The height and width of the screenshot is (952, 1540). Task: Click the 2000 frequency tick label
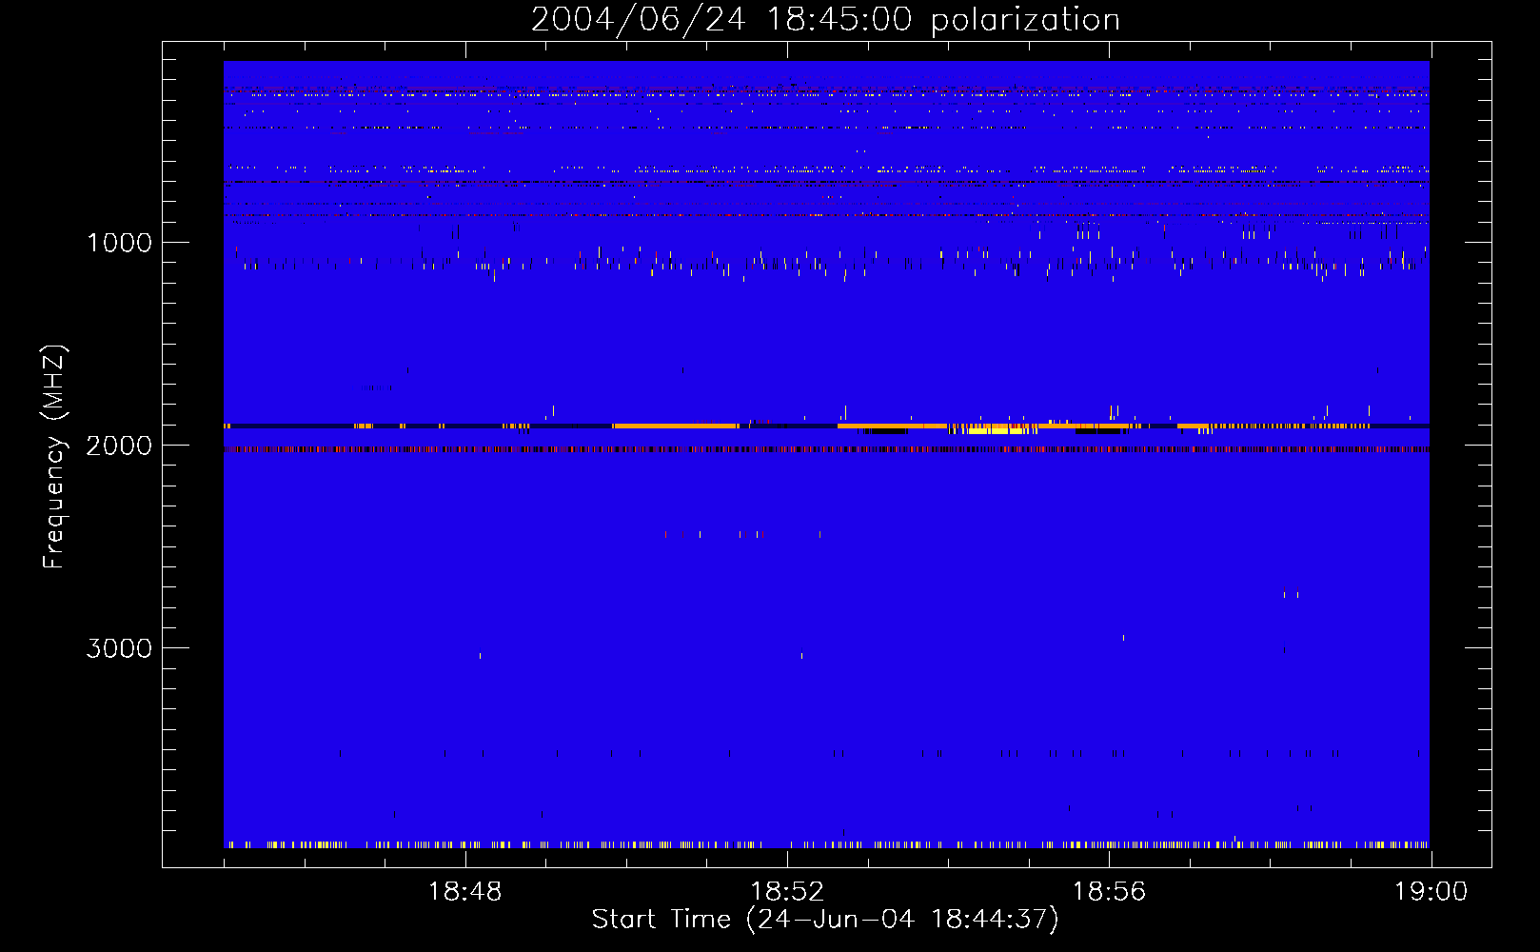pos(119,446)
